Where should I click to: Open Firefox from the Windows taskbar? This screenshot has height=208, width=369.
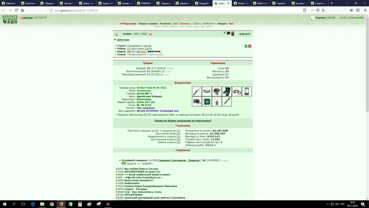point(61,204)
